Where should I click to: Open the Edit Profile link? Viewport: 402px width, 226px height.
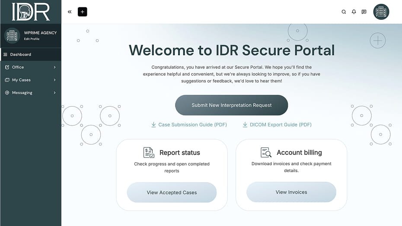[x=32, y=39]
